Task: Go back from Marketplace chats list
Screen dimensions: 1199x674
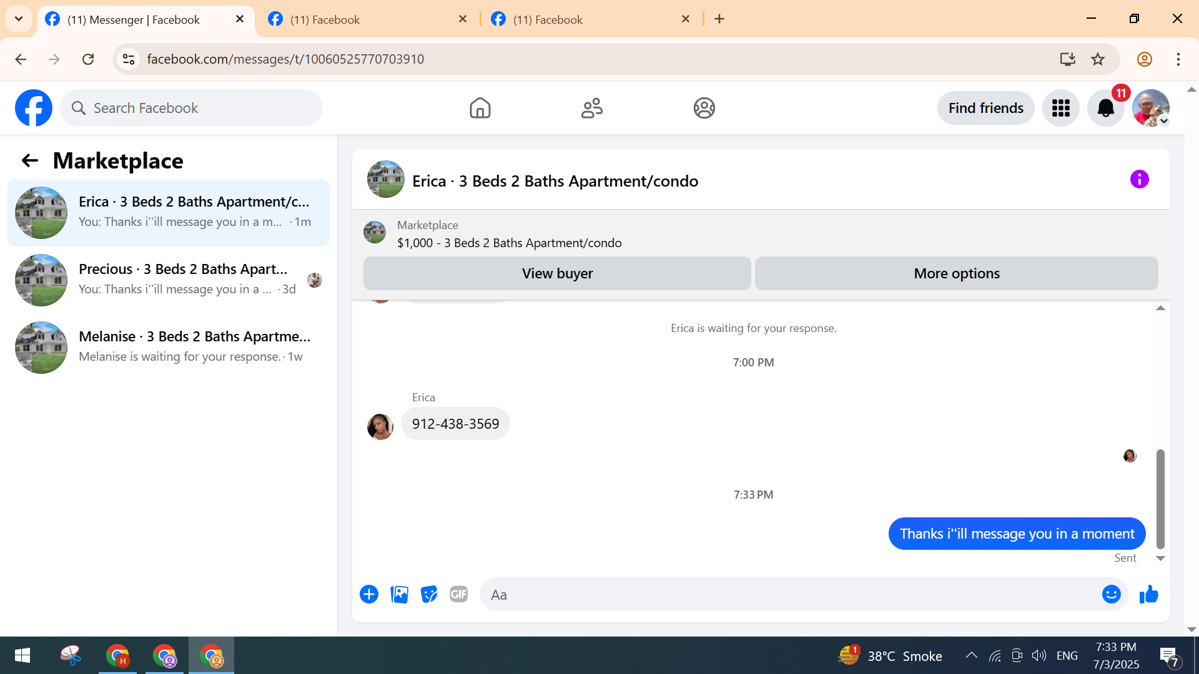Action: (29, 161)
